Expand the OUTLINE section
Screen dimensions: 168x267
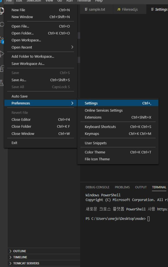(x=44, y=251)
